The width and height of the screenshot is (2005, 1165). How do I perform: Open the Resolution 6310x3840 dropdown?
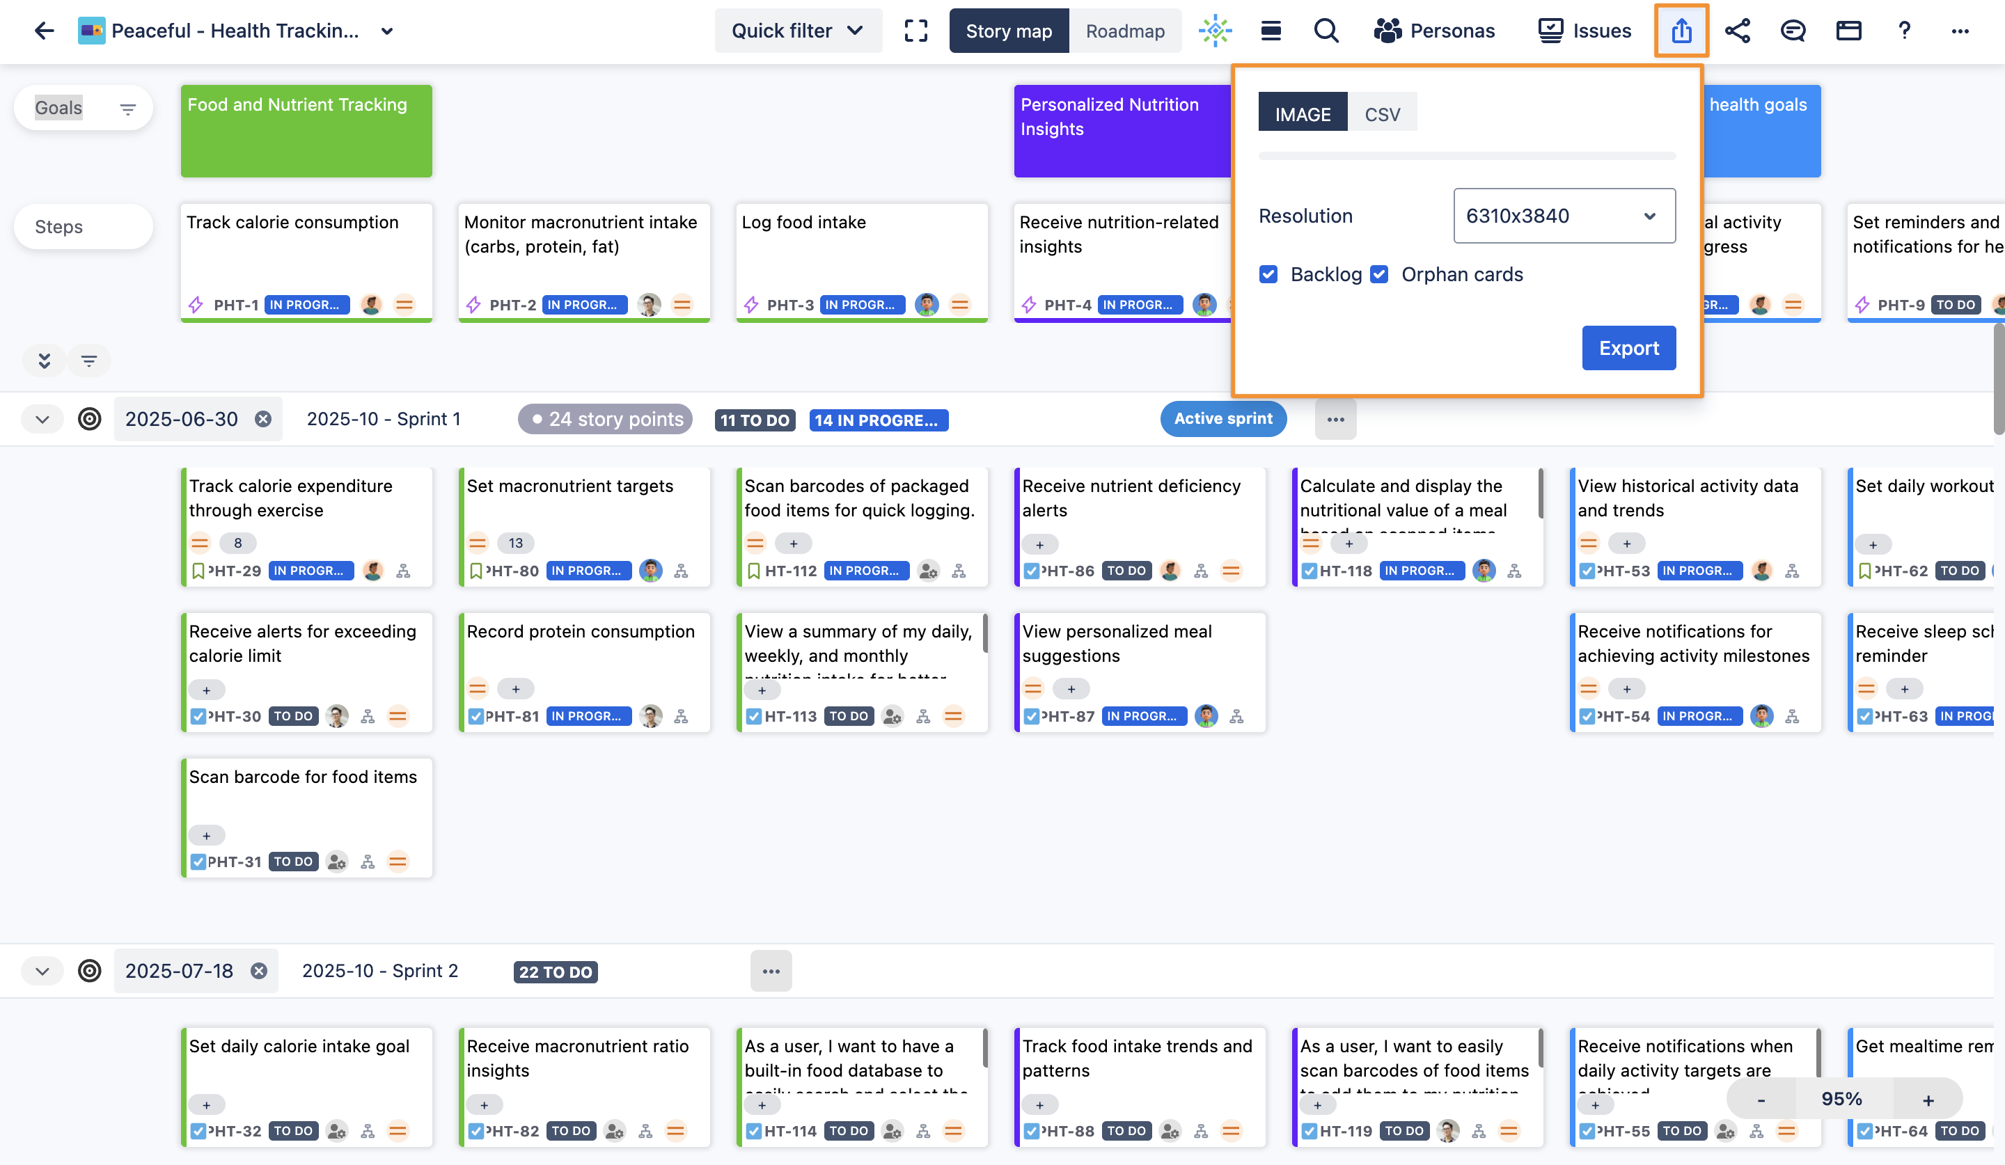1564,216
